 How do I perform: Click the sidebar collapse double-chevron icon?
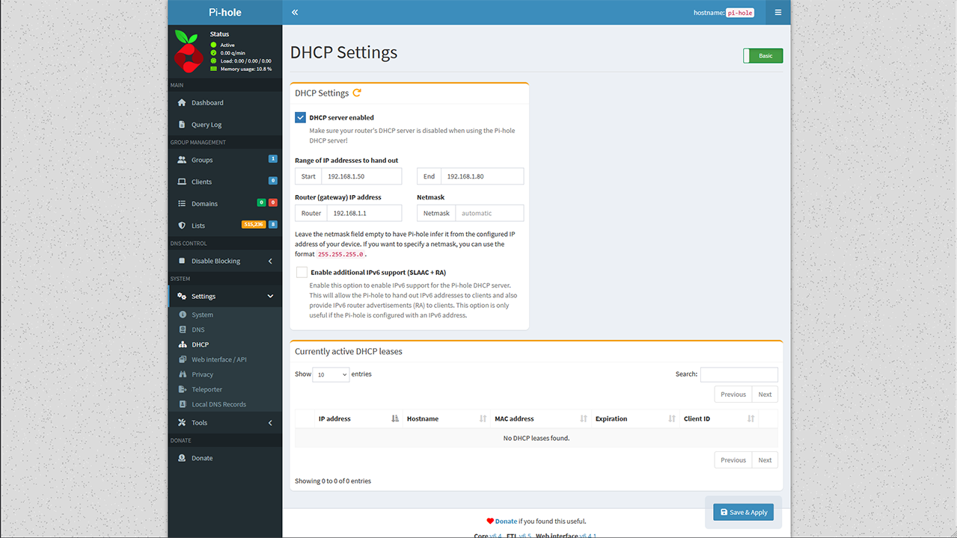(x=295, y=13)
